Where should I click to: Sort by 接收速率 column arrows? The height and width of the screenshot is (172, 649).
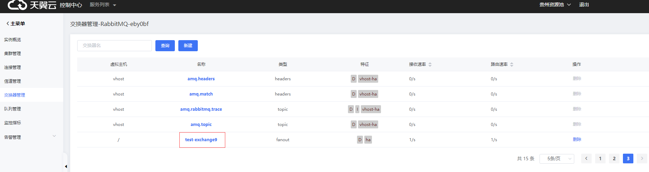tap(430, 64)
